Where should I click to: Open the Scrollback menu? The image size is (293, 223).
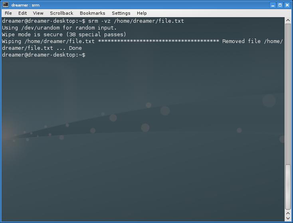61,13
